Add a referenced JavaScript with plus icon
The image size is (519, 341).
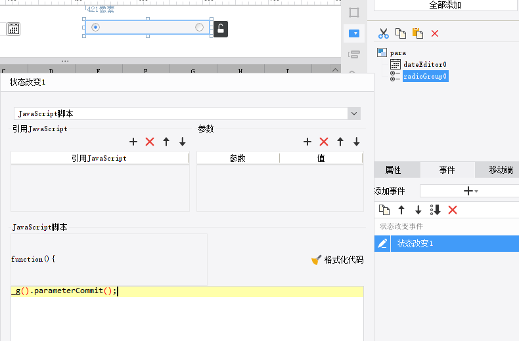pos(133,142)
